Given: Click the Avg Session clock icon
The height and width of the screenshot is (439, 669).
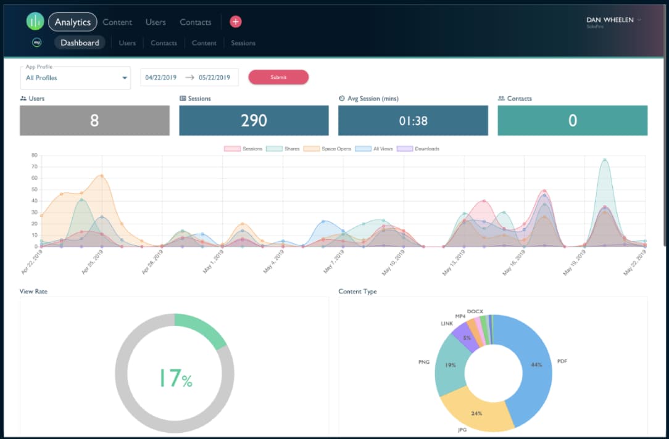Looking at the screenshot, I should pyautogui.click(x=342, y=99).
